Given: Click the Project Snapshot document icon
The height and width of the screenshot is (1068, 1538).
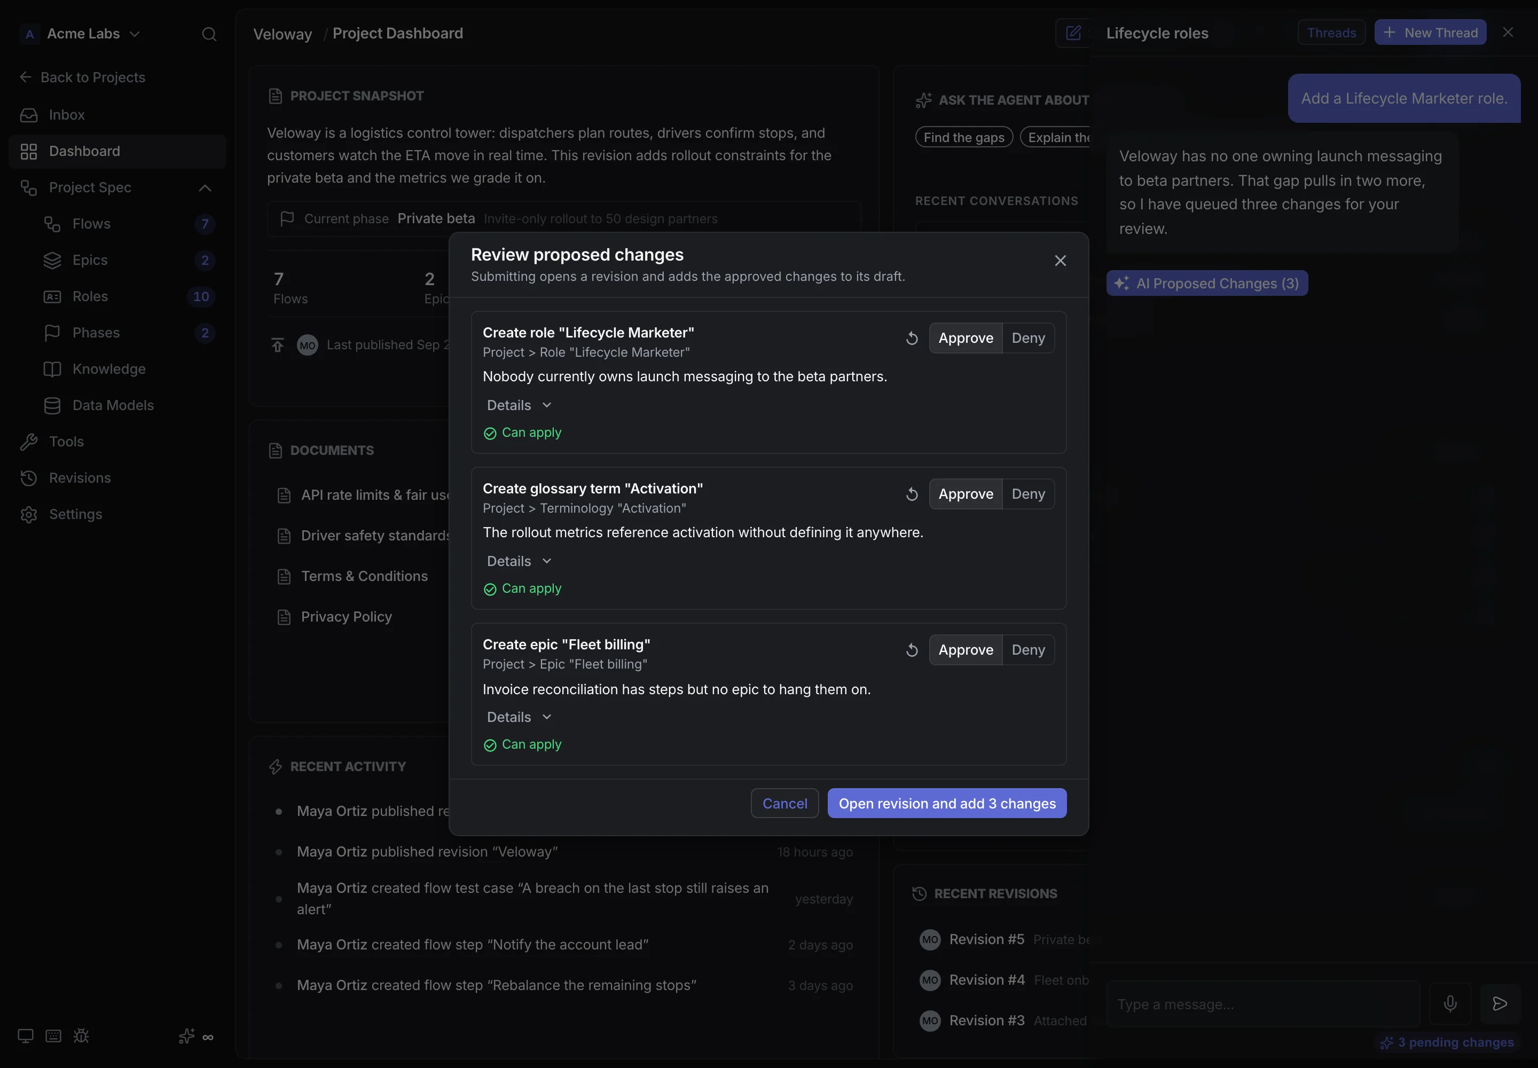Looking at the screenshot, I should (275, 96).
